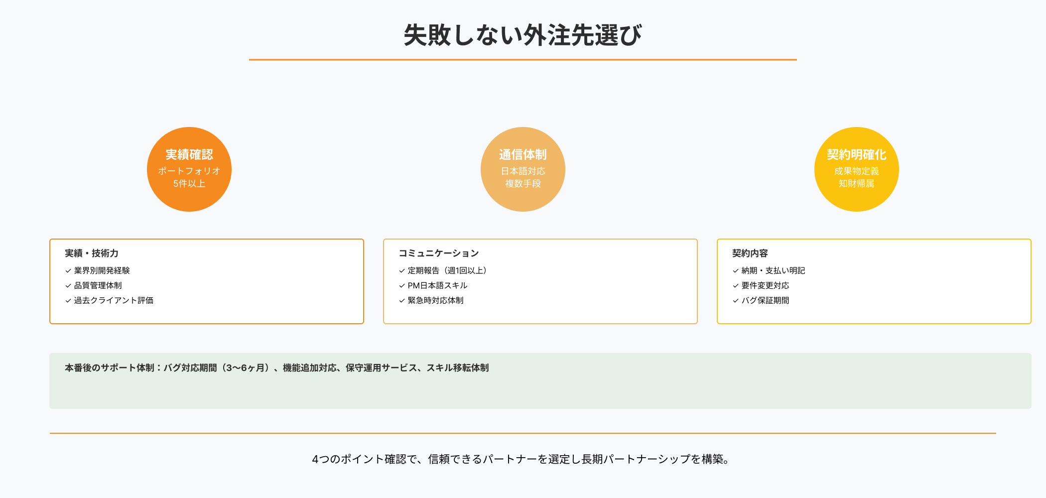Expand the コミュニケーション card
1046x498 pixels.
[x=439, y=253]
